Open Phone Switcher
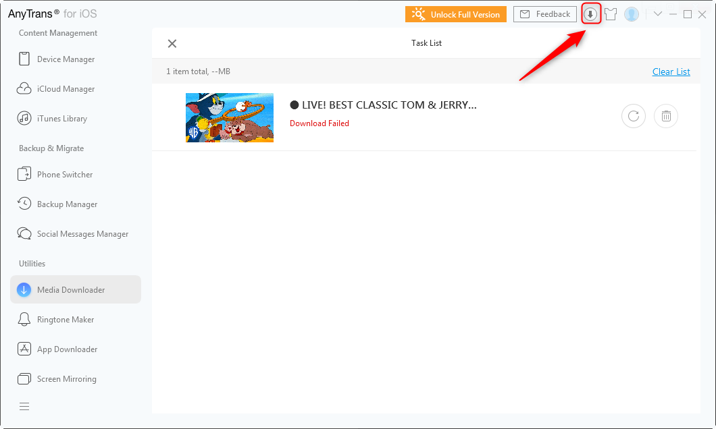The height and width of the screenshot is (429, 716). tap(65, 175)
